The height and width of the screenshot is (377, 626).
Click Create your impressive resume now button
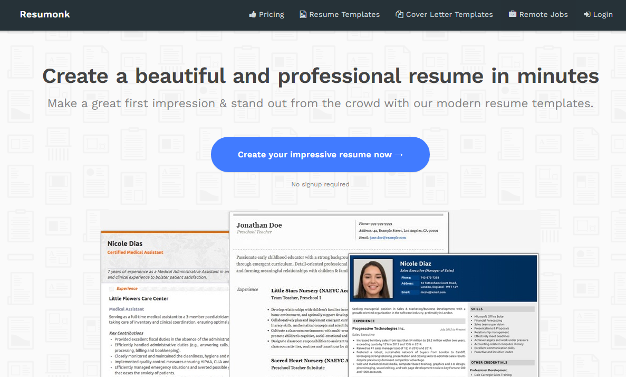pyautogui.click(x=320, y=155)
